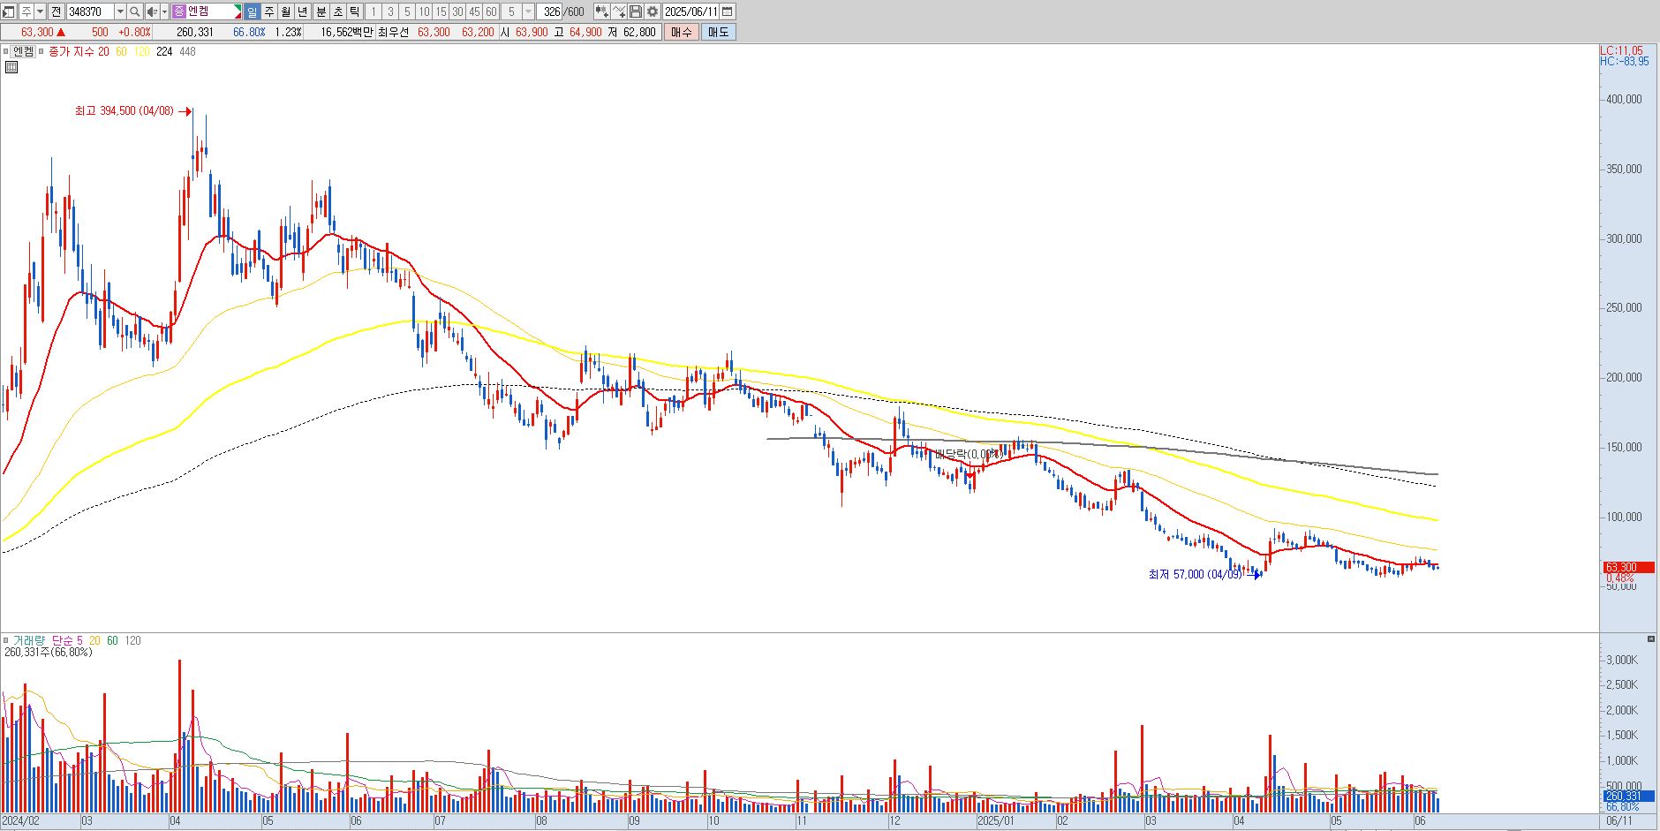The height and width of the screenshot is (831, 1660).
Task: Open the small data table icon below legend
Action: [11, 66]
